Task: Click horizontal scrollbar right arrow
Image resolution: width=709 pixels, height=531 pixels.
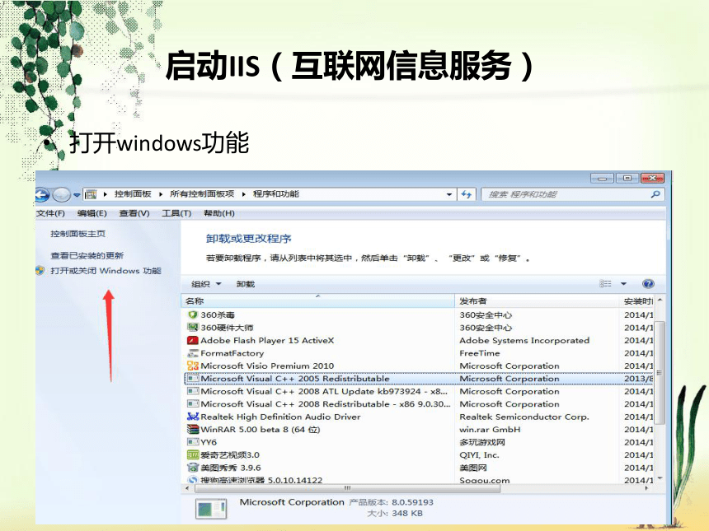Action: coord(646,488)
